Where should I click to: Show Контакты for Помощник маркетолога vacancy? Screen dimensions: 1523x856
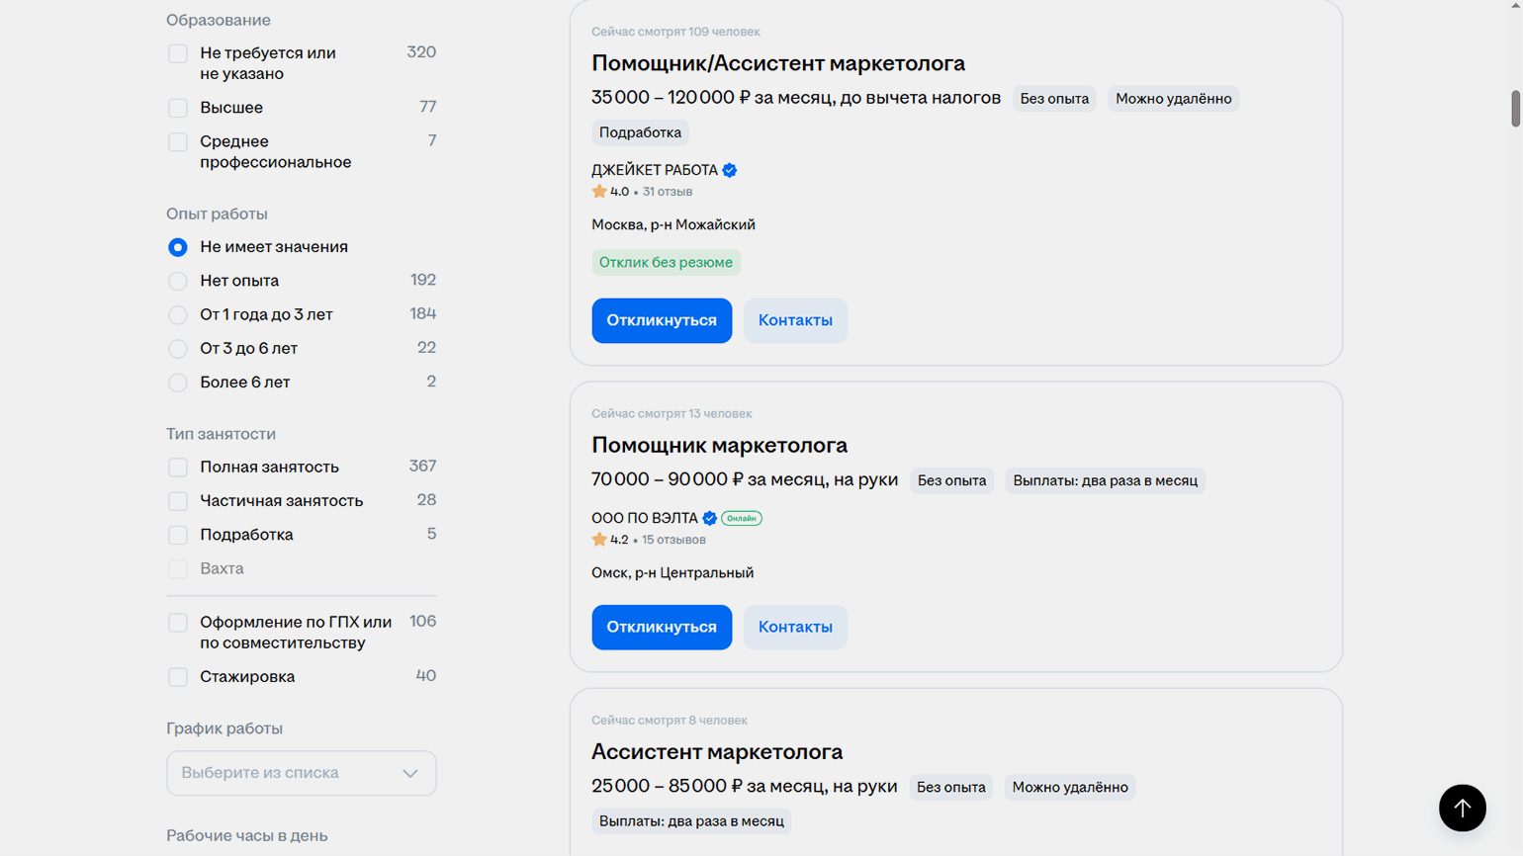(795, 627)
